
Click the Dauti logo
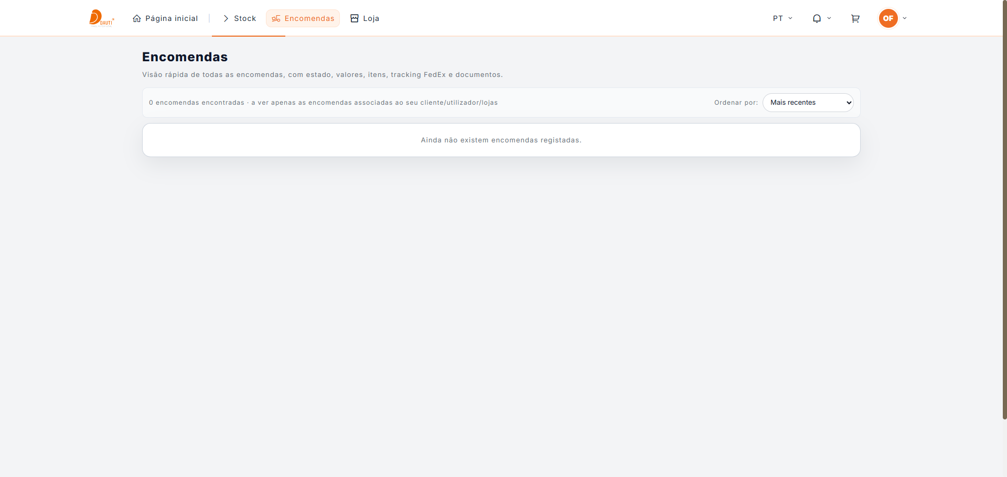[101, 18]
